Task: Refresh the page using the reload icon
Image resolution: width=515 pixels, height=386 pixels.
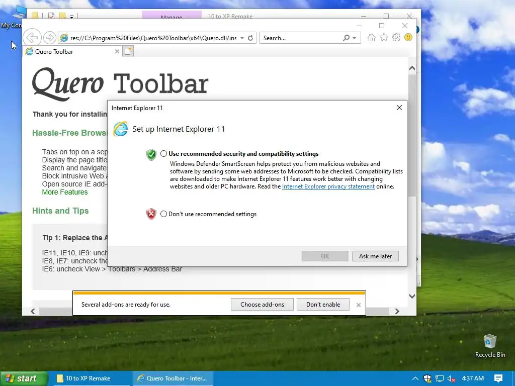Action: (250, 38)
